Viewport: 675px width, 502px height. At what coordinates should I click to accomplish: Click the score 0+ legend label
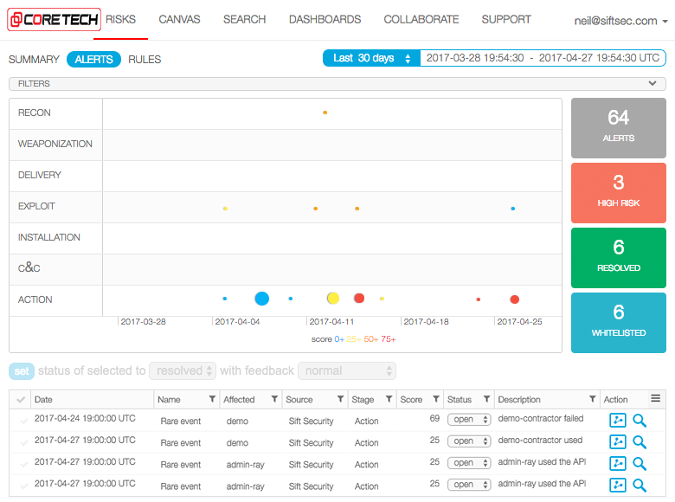pyautogui.click(x=339, y=339)
